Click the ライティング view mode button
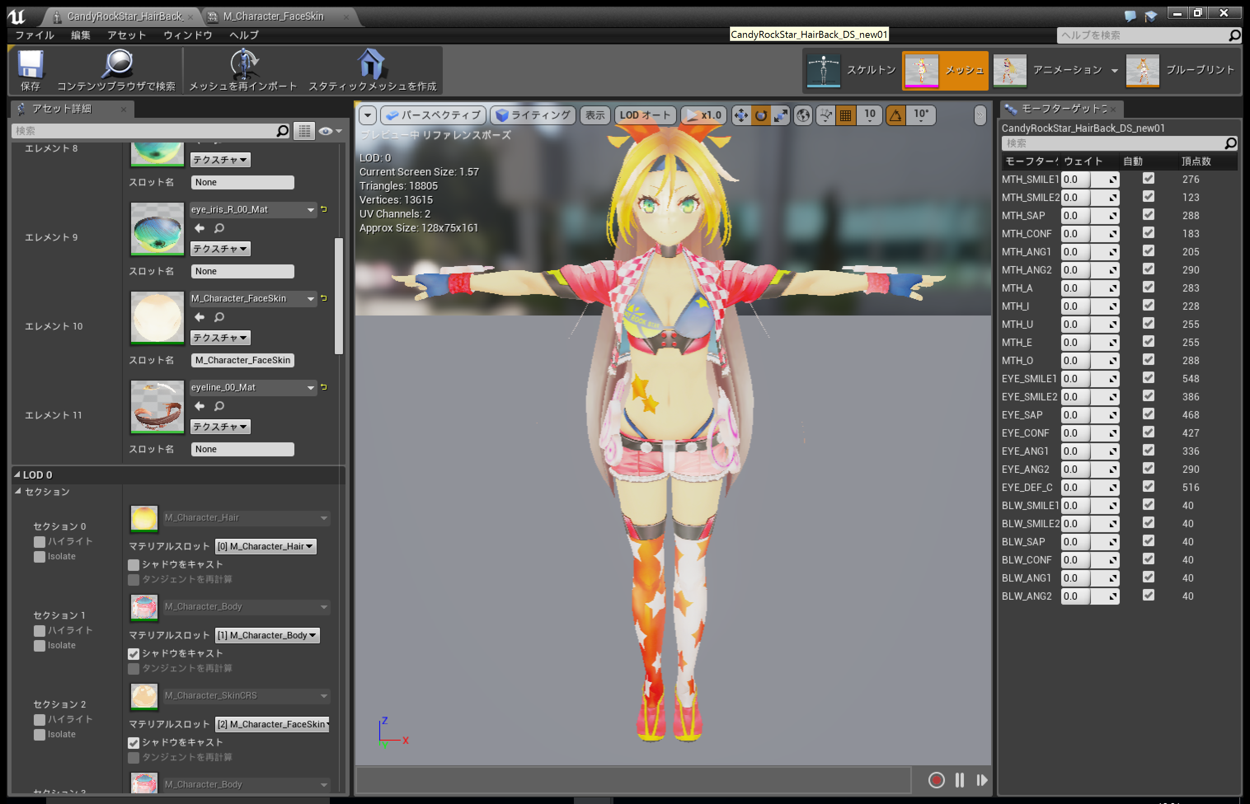Image resolution: width=1250 pixels, height=804 pixels. click(533, 115)
